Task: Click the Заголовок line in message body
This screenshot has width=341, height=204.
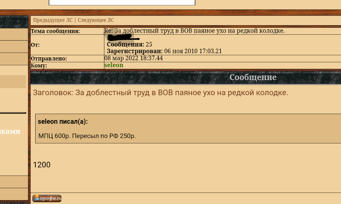Action: [x=161, y=93]
